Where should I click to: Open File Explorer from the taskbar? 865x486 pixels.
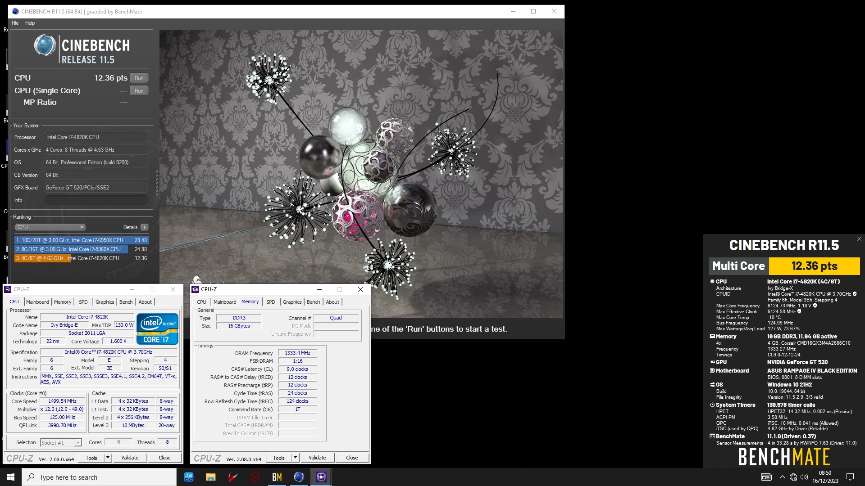[x=210, y=477]
